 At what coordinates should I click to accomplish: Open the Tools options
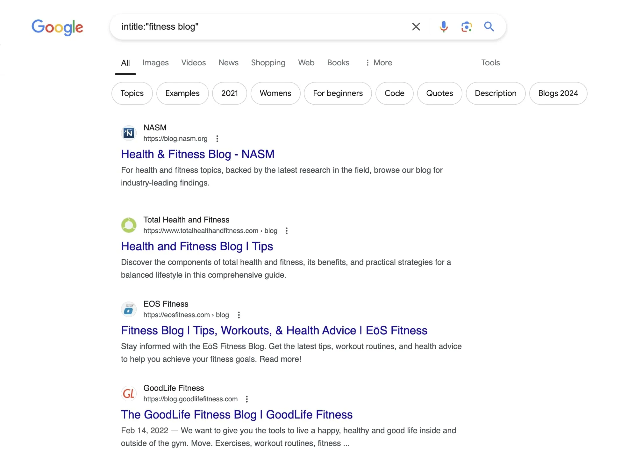coord(490,63)
